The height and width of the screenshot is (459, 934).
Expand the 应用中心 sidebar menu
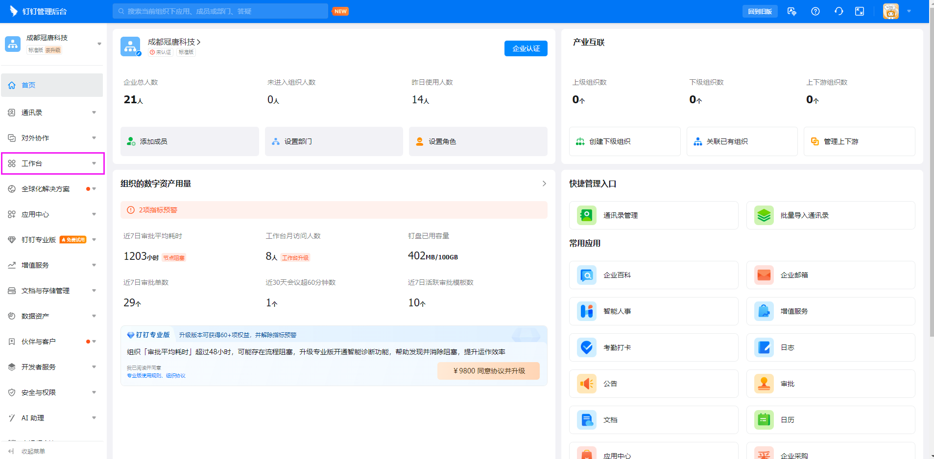[94, 214]
